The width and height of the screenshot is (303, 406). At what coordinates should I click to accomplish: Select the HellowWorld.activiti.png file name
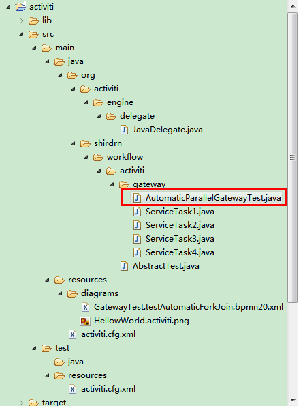[x=142, y=321]
